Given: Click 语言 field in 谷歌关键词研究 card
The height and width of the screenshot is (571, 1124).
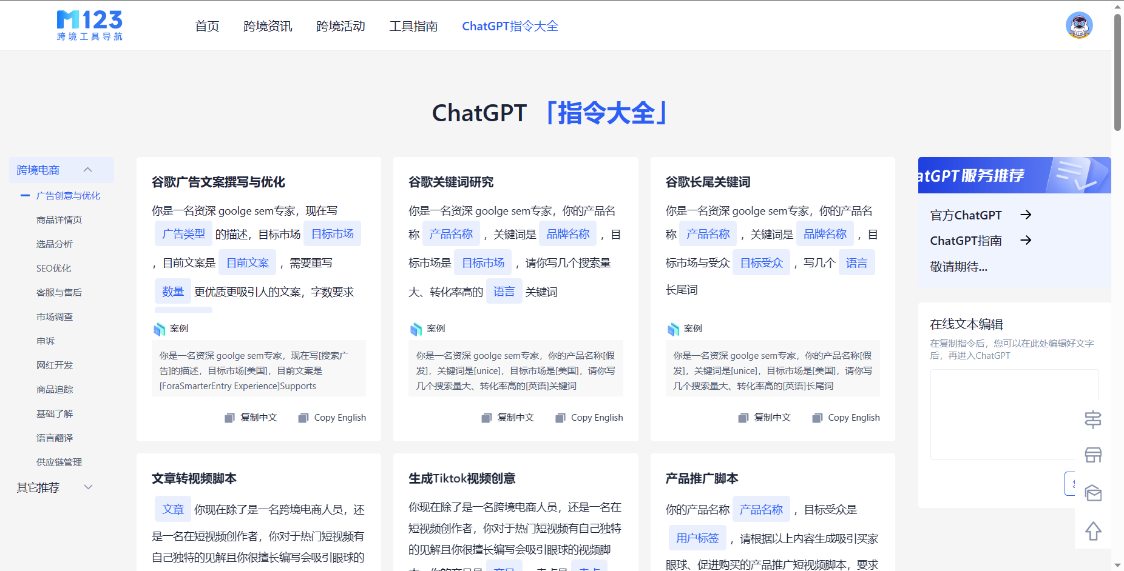Looking at the screenshot, I should [x=504, y=292].
